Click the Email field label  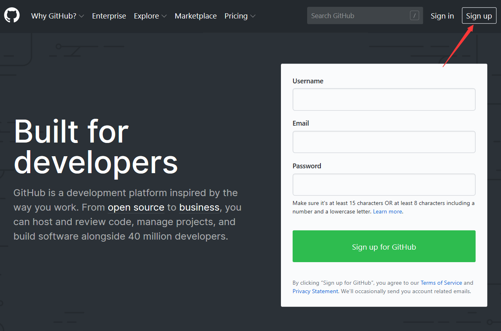coord(301,123)
